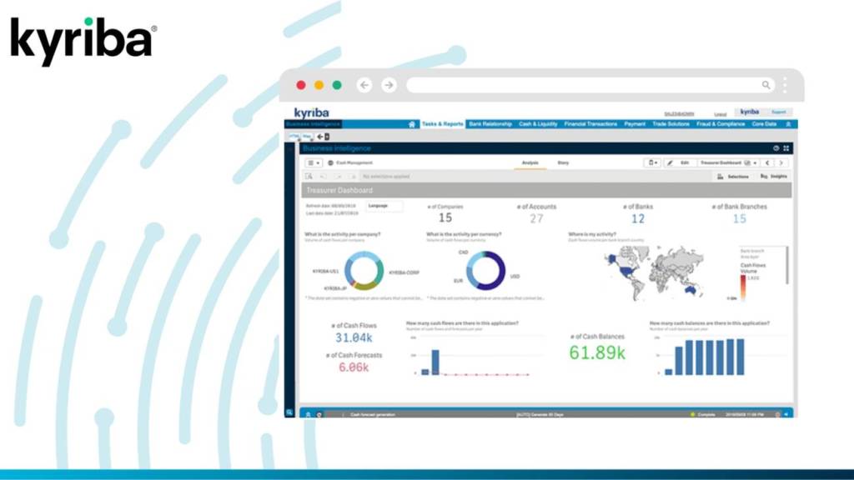The height and width of the screenshot is (480, 854).
Task: Open the hamburger navigation menu dropdown
Action: [314, 162]
